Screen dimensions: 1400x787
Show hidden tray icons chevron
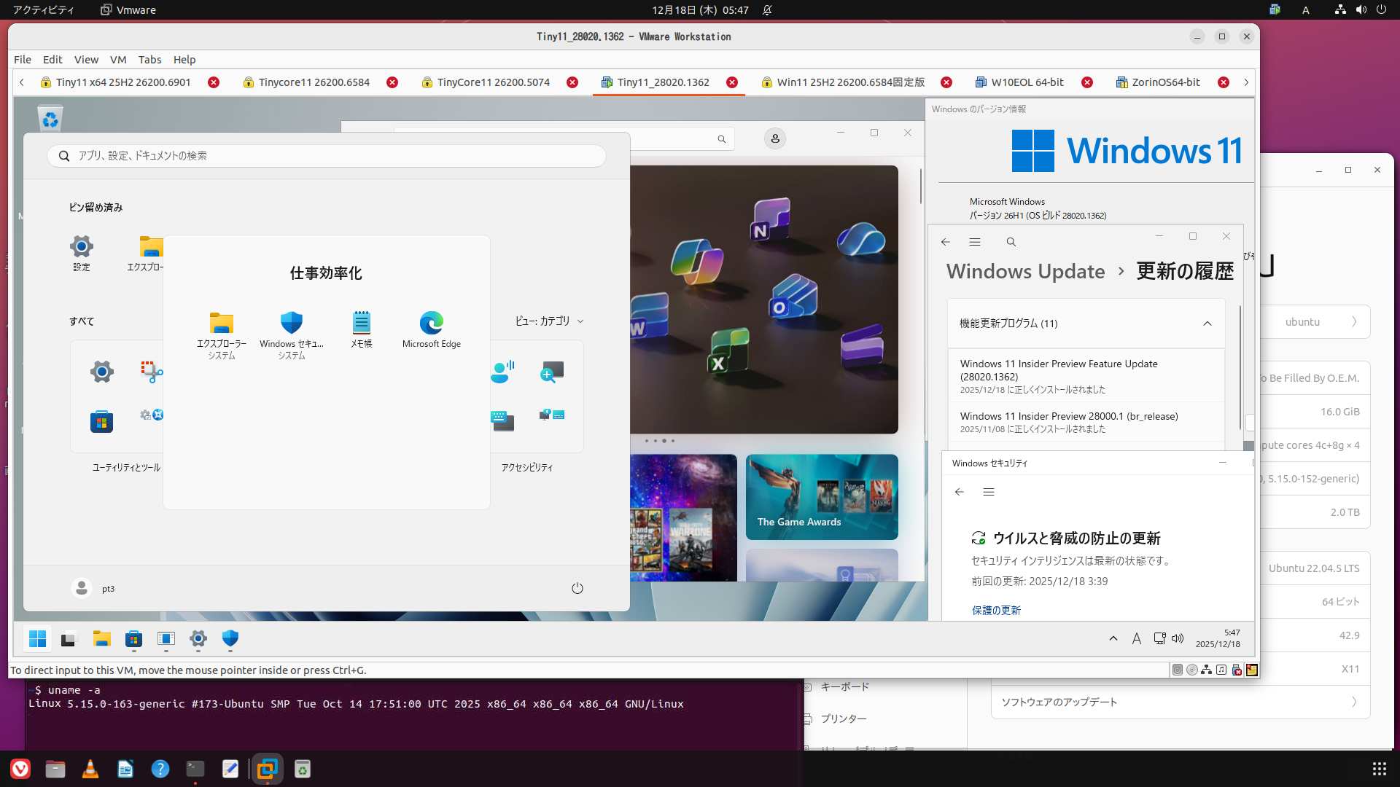(x=1113, y=638)
